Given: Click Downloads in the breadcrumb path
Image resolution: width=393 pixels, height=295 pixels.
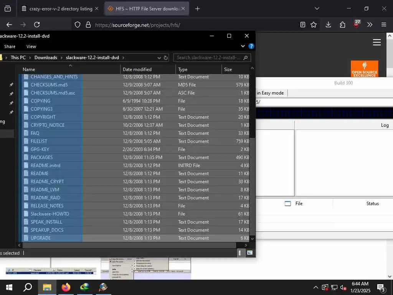Looking at the screenshot, I should click(x=46, y=58).
